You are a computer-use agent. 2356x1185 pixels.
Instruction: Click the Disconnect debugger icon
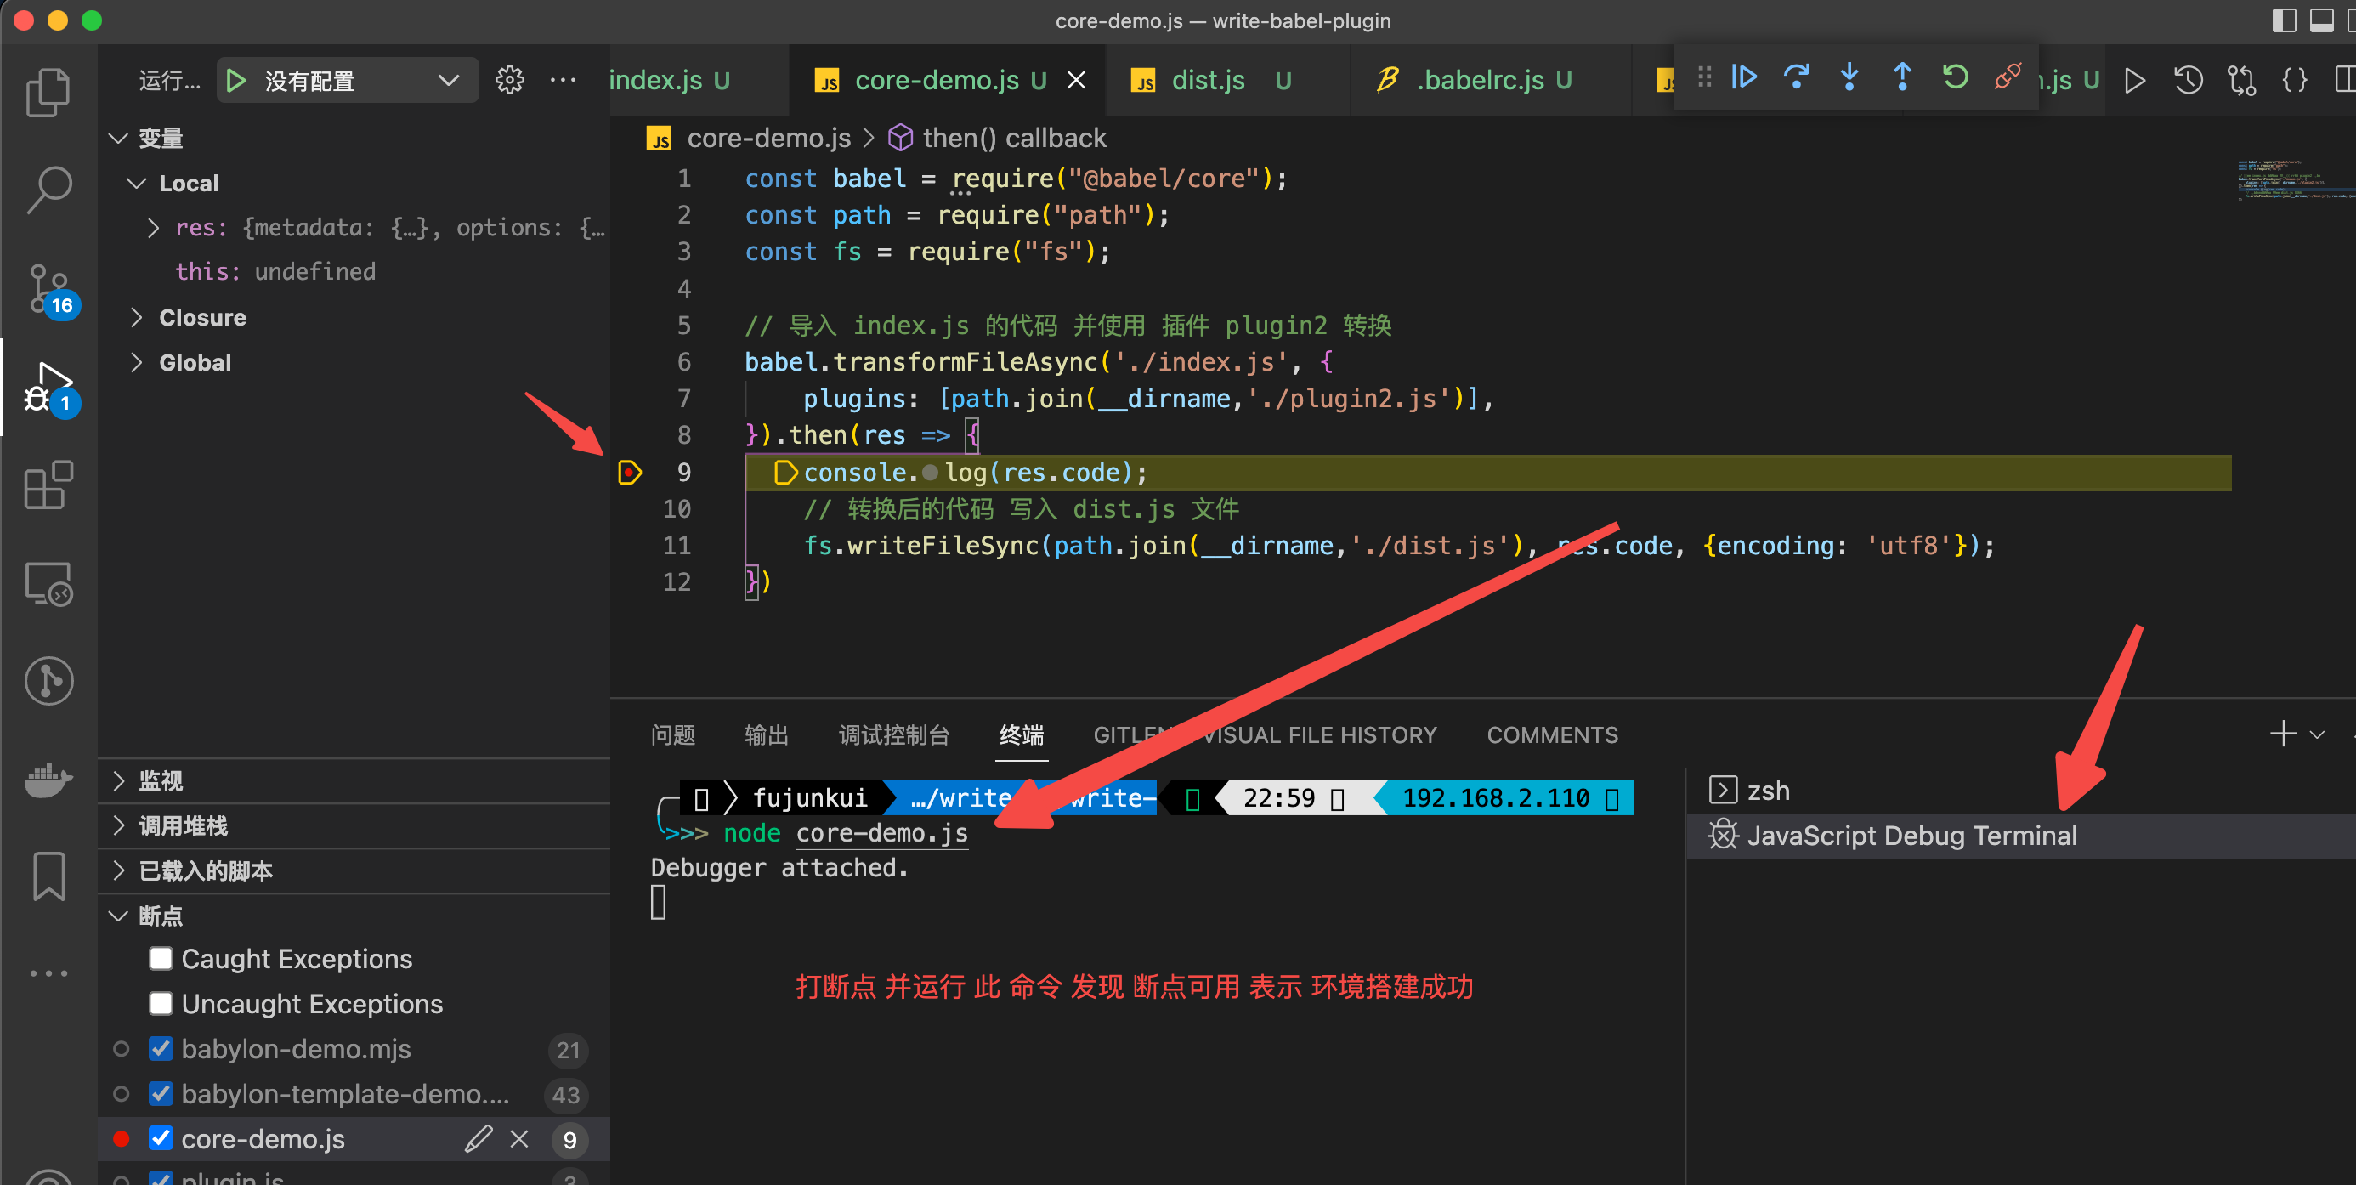tap(2008, 77)
